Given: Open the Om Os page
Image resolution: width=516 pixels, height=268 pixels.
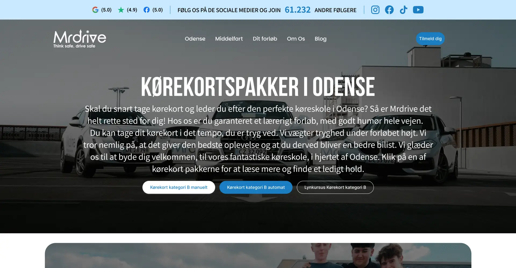Looking at the screenshot, I should tap(296, 39).
